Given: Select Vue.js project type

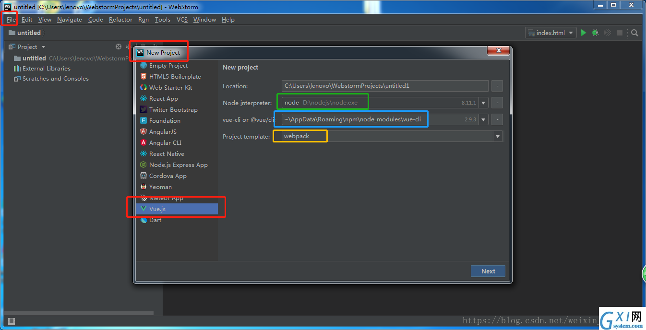Looking at the screenshot, I should (x=177, y=209).
